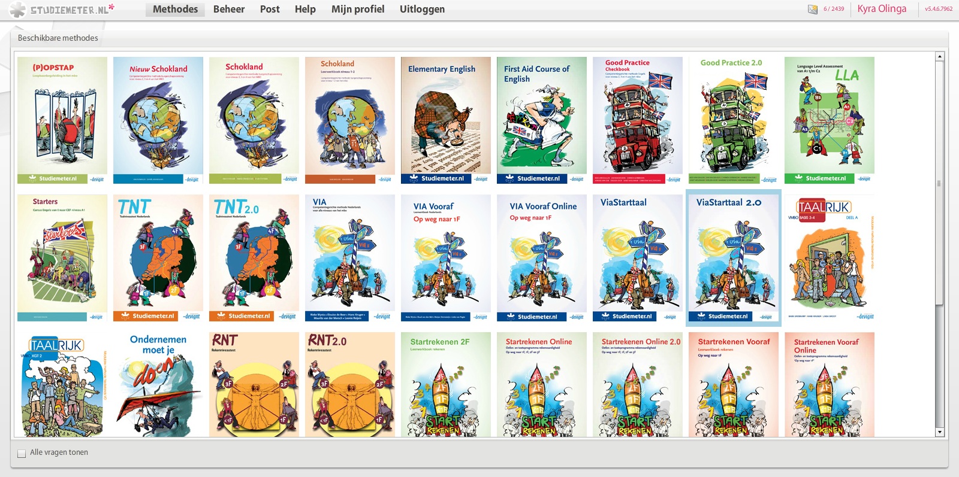This screenshot has height=477, width=959.
Task: Open the mail envelope icon in the header
Action: click(813, 9)
